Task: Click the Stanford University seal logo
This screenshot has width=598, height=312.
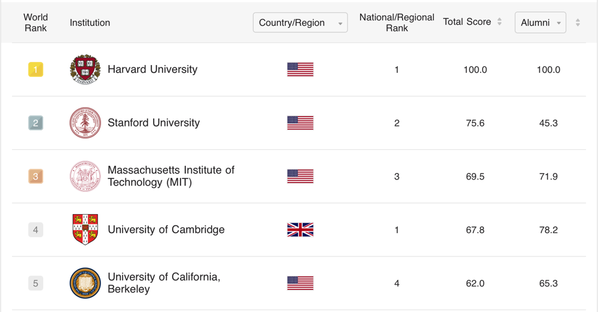Action: pos(85,123)
